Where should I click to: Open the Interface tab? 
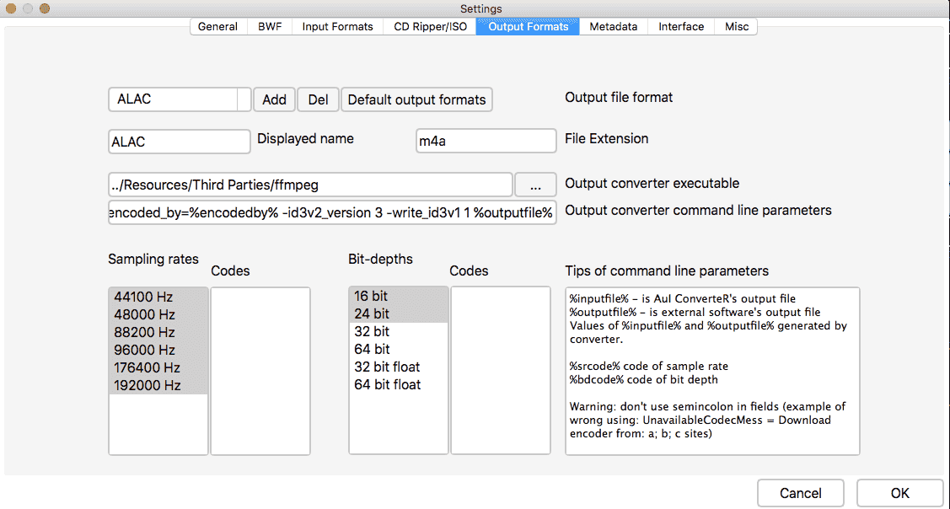[681, 27]
